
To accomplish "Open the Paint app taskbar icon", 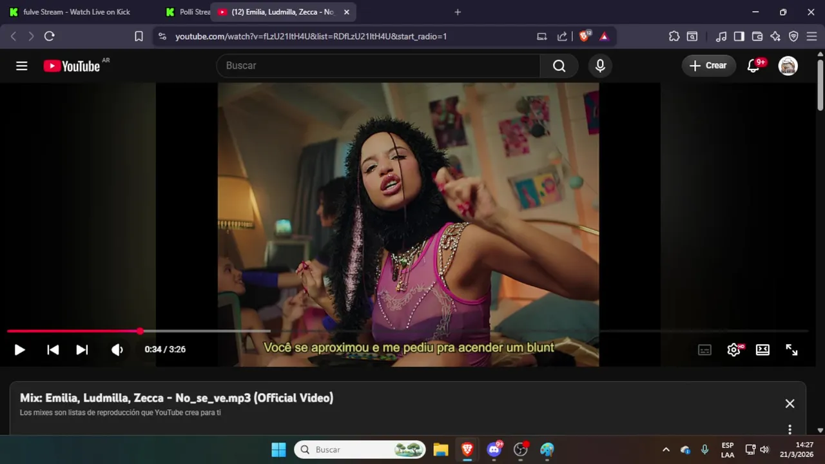I will (547, 450).
